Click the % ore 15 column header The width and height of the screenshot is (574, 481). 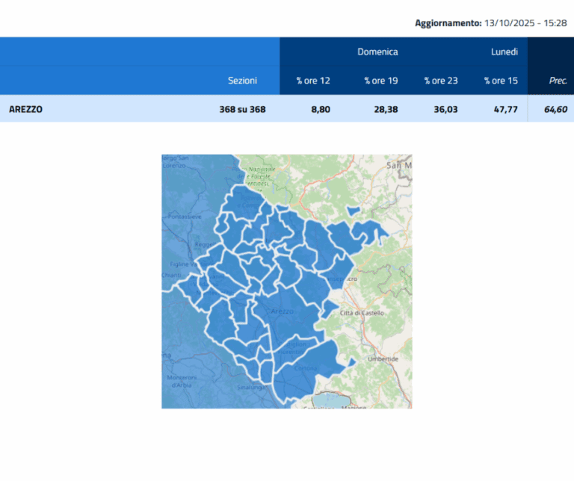tap(500, 81)
